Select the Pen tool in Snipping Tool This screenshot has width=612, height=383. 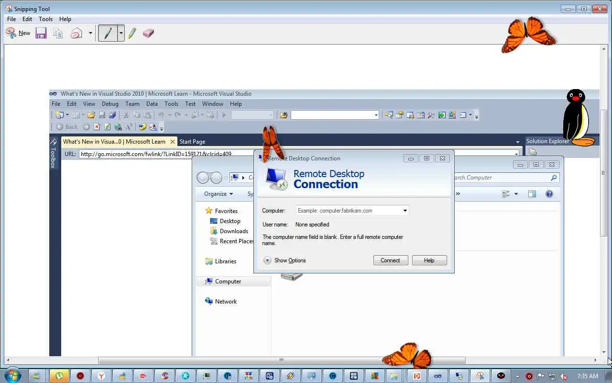coord(108,33)
